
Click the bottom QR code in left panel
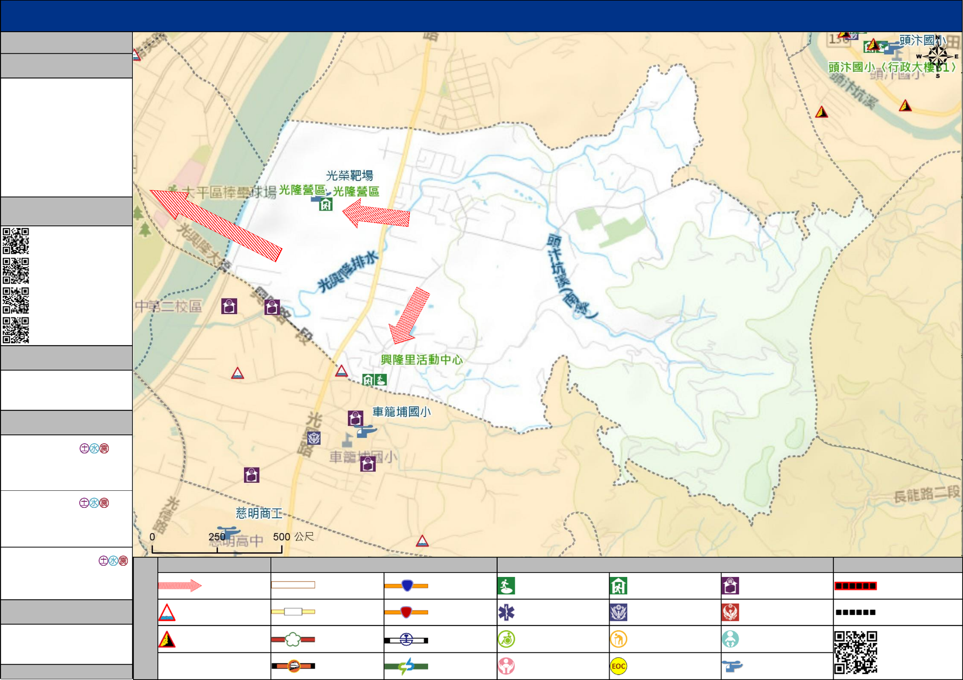pos(16,330)
